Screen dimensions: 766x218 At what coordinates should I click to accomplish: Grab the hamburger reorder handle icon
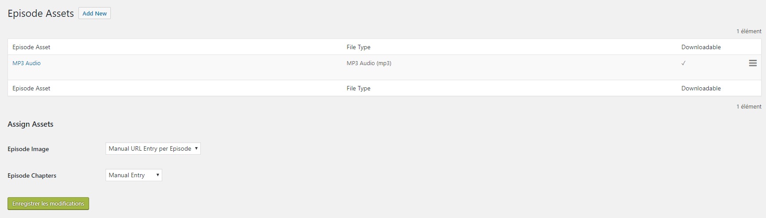tap(753, 63)
